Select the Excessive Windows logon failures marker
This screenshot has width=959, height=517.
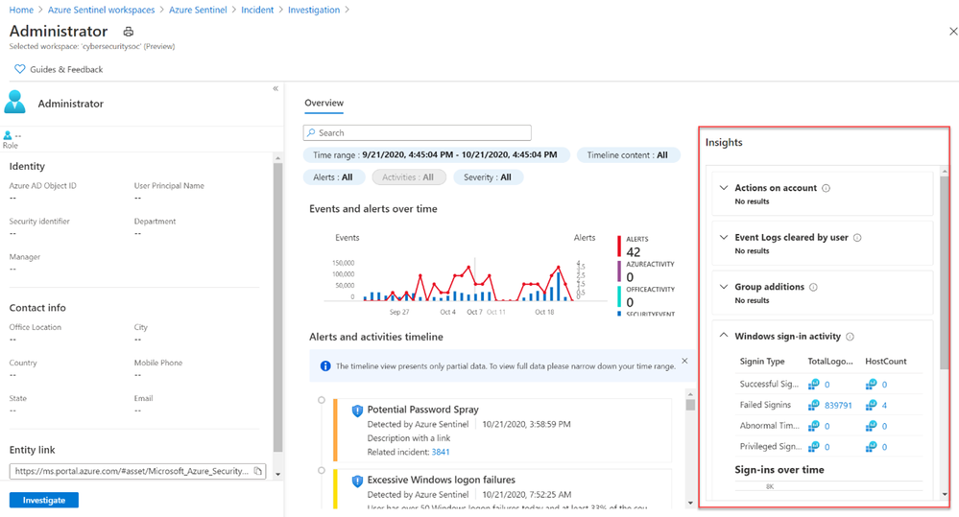[x=321, y=471]
